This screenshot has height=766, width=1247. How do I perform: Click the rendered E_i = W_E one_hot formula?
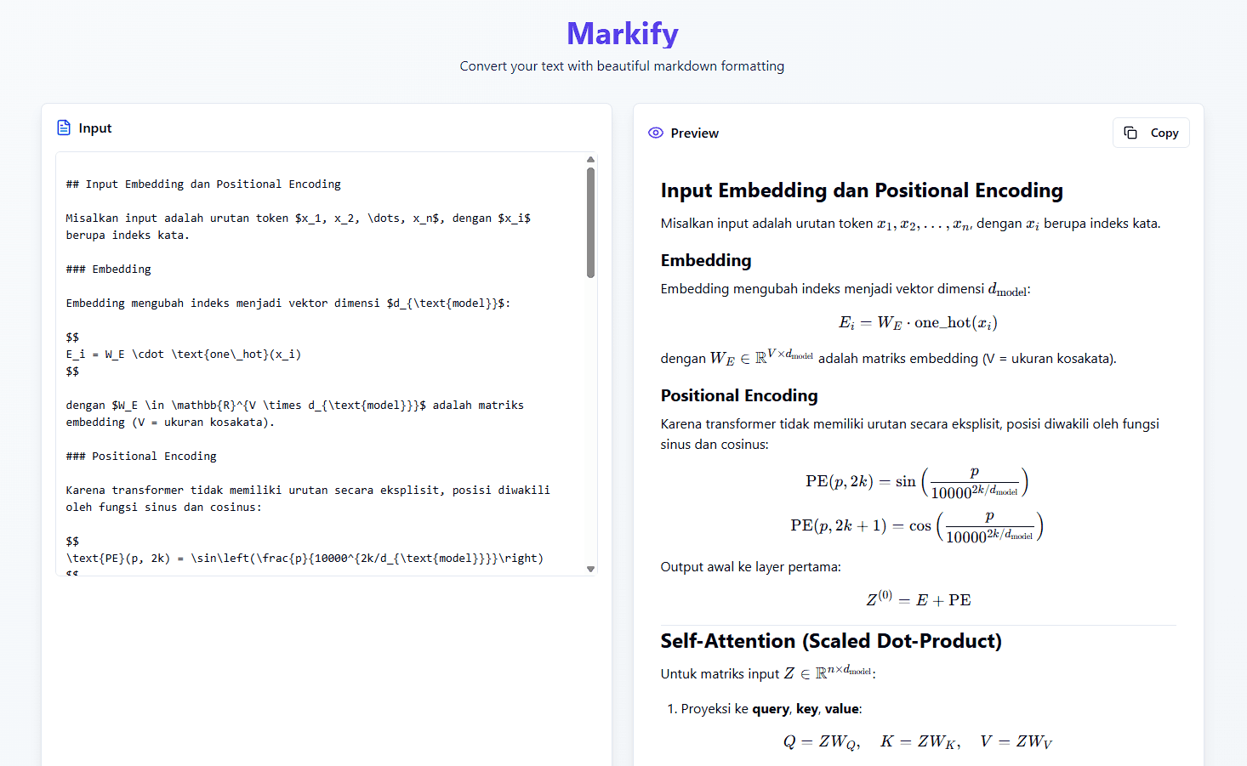(x=918, y=323)
